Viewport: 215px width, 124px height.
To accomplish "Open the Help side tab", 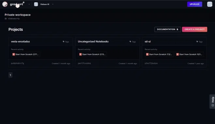I will click(x=212, y=102).
